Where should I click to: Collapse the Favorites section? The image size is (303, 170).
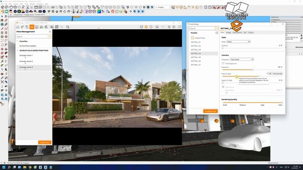click(18, 41)
